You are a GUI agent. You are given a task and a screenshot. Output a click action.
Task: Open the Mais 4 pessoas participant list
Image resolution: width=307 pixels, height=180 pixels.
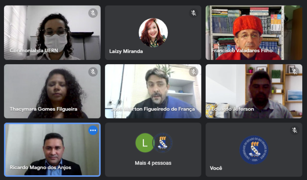153,163
